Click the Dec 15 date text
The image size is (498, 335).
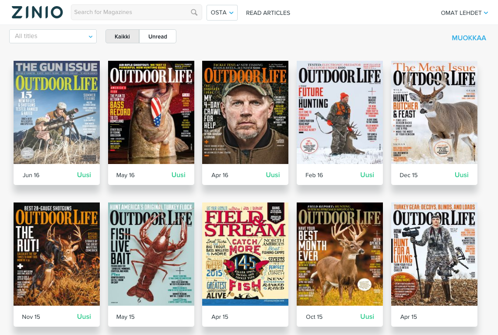pos(408,175)
